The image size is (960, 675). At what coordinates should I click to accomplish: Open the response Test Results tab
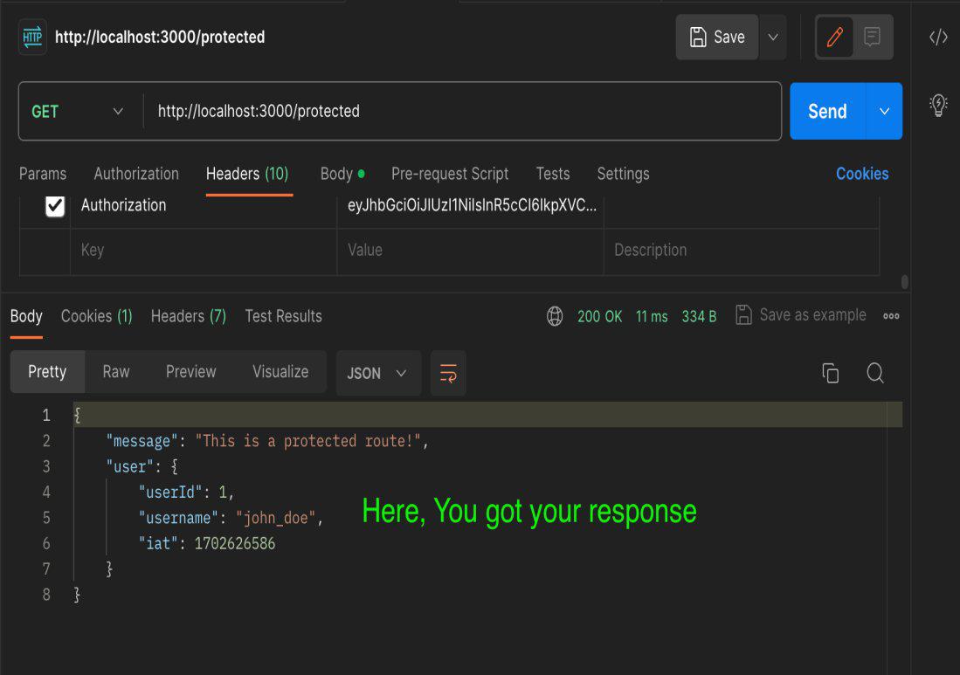[283, 316]
